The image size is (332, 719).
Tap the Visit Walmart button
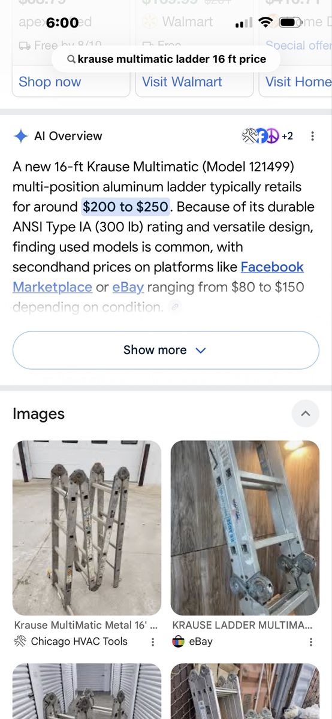click(182, 82)
